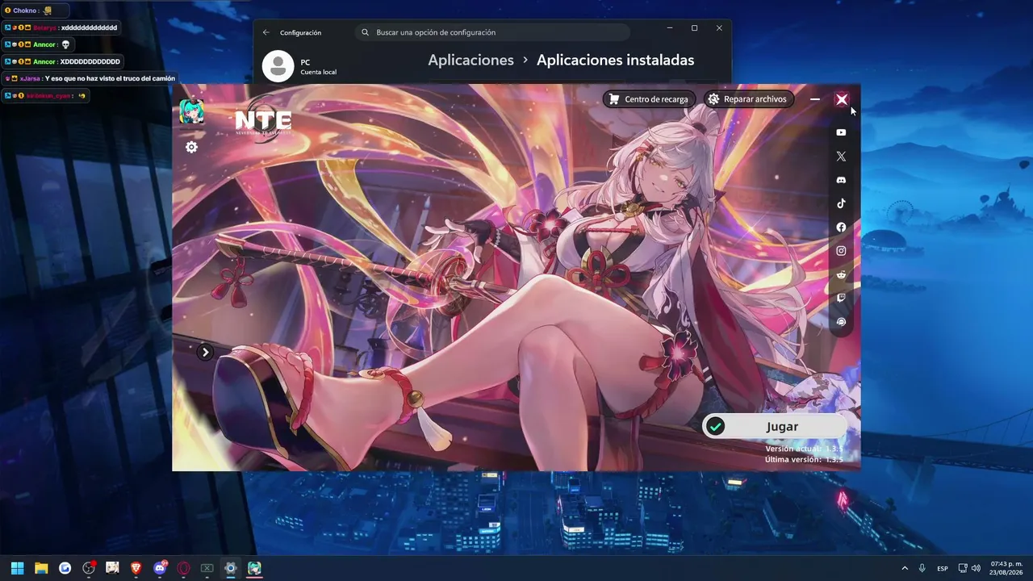The width and height of the screenshot is (1033, 581).
Task: Click the Jugar button to start the game
Action: point(774,427)
